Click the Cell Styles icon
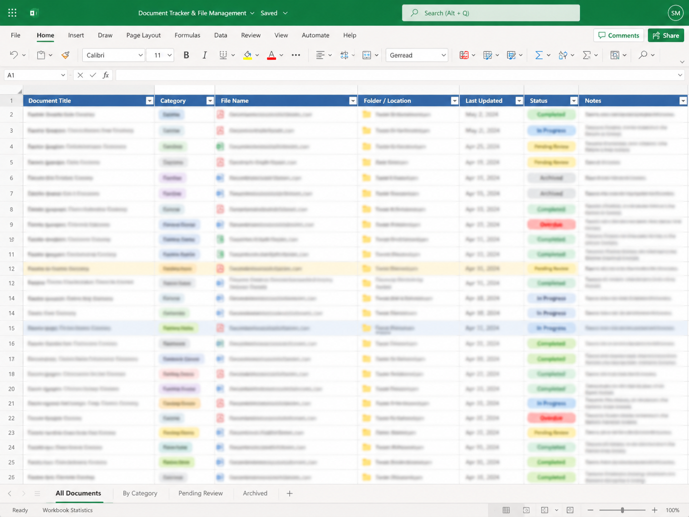Viewport: 689px width, 517px height. click(x=511, y=55)
